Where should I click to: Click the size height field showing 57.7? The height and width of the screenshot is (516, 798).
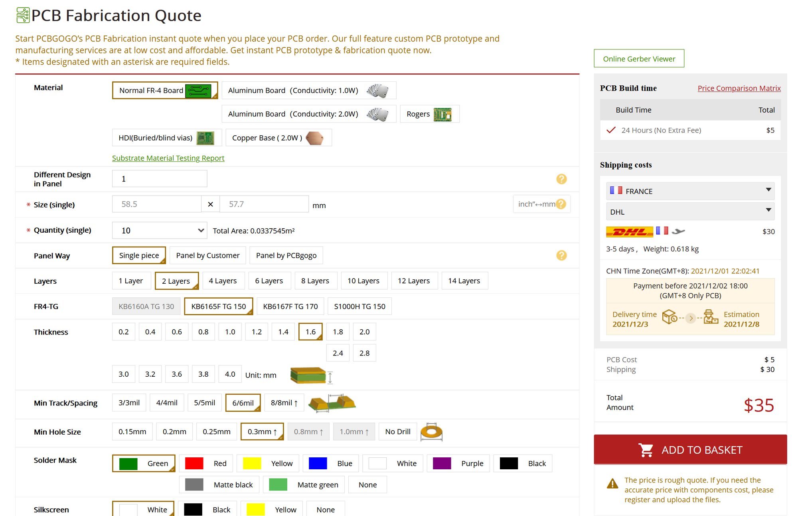[264, 204]
